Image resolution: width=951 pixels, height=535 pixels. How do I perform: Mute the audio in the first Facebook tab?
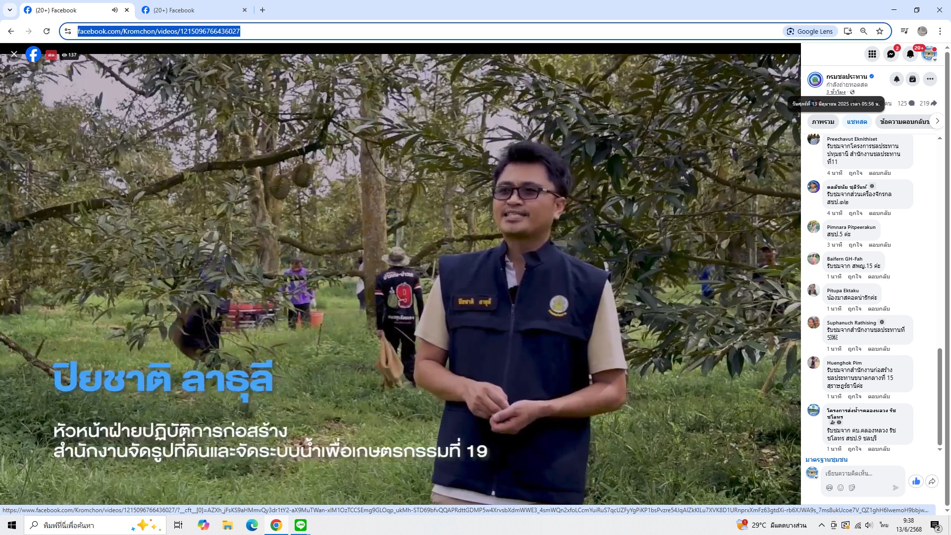(115, 10)
